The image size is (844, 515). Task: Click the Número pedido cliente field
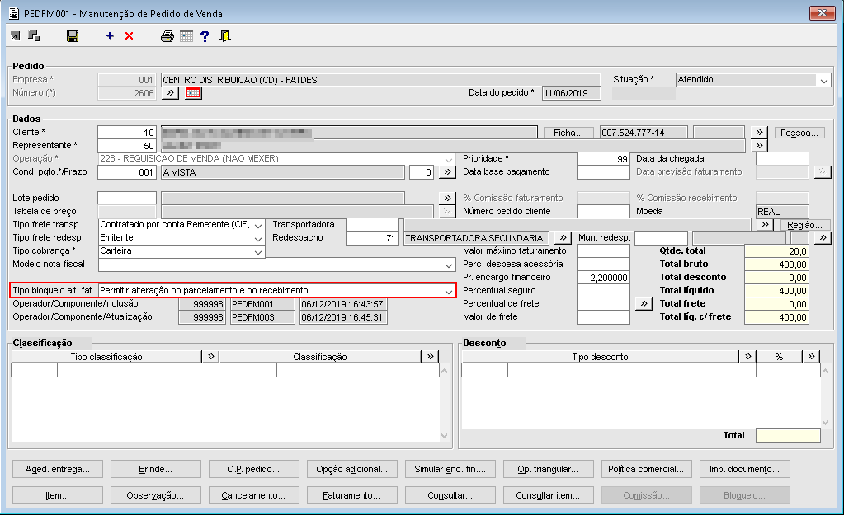[603, 211]
